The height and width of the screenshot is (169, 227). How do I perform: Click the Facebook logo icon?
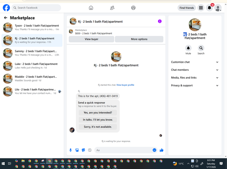click(6, 8)
